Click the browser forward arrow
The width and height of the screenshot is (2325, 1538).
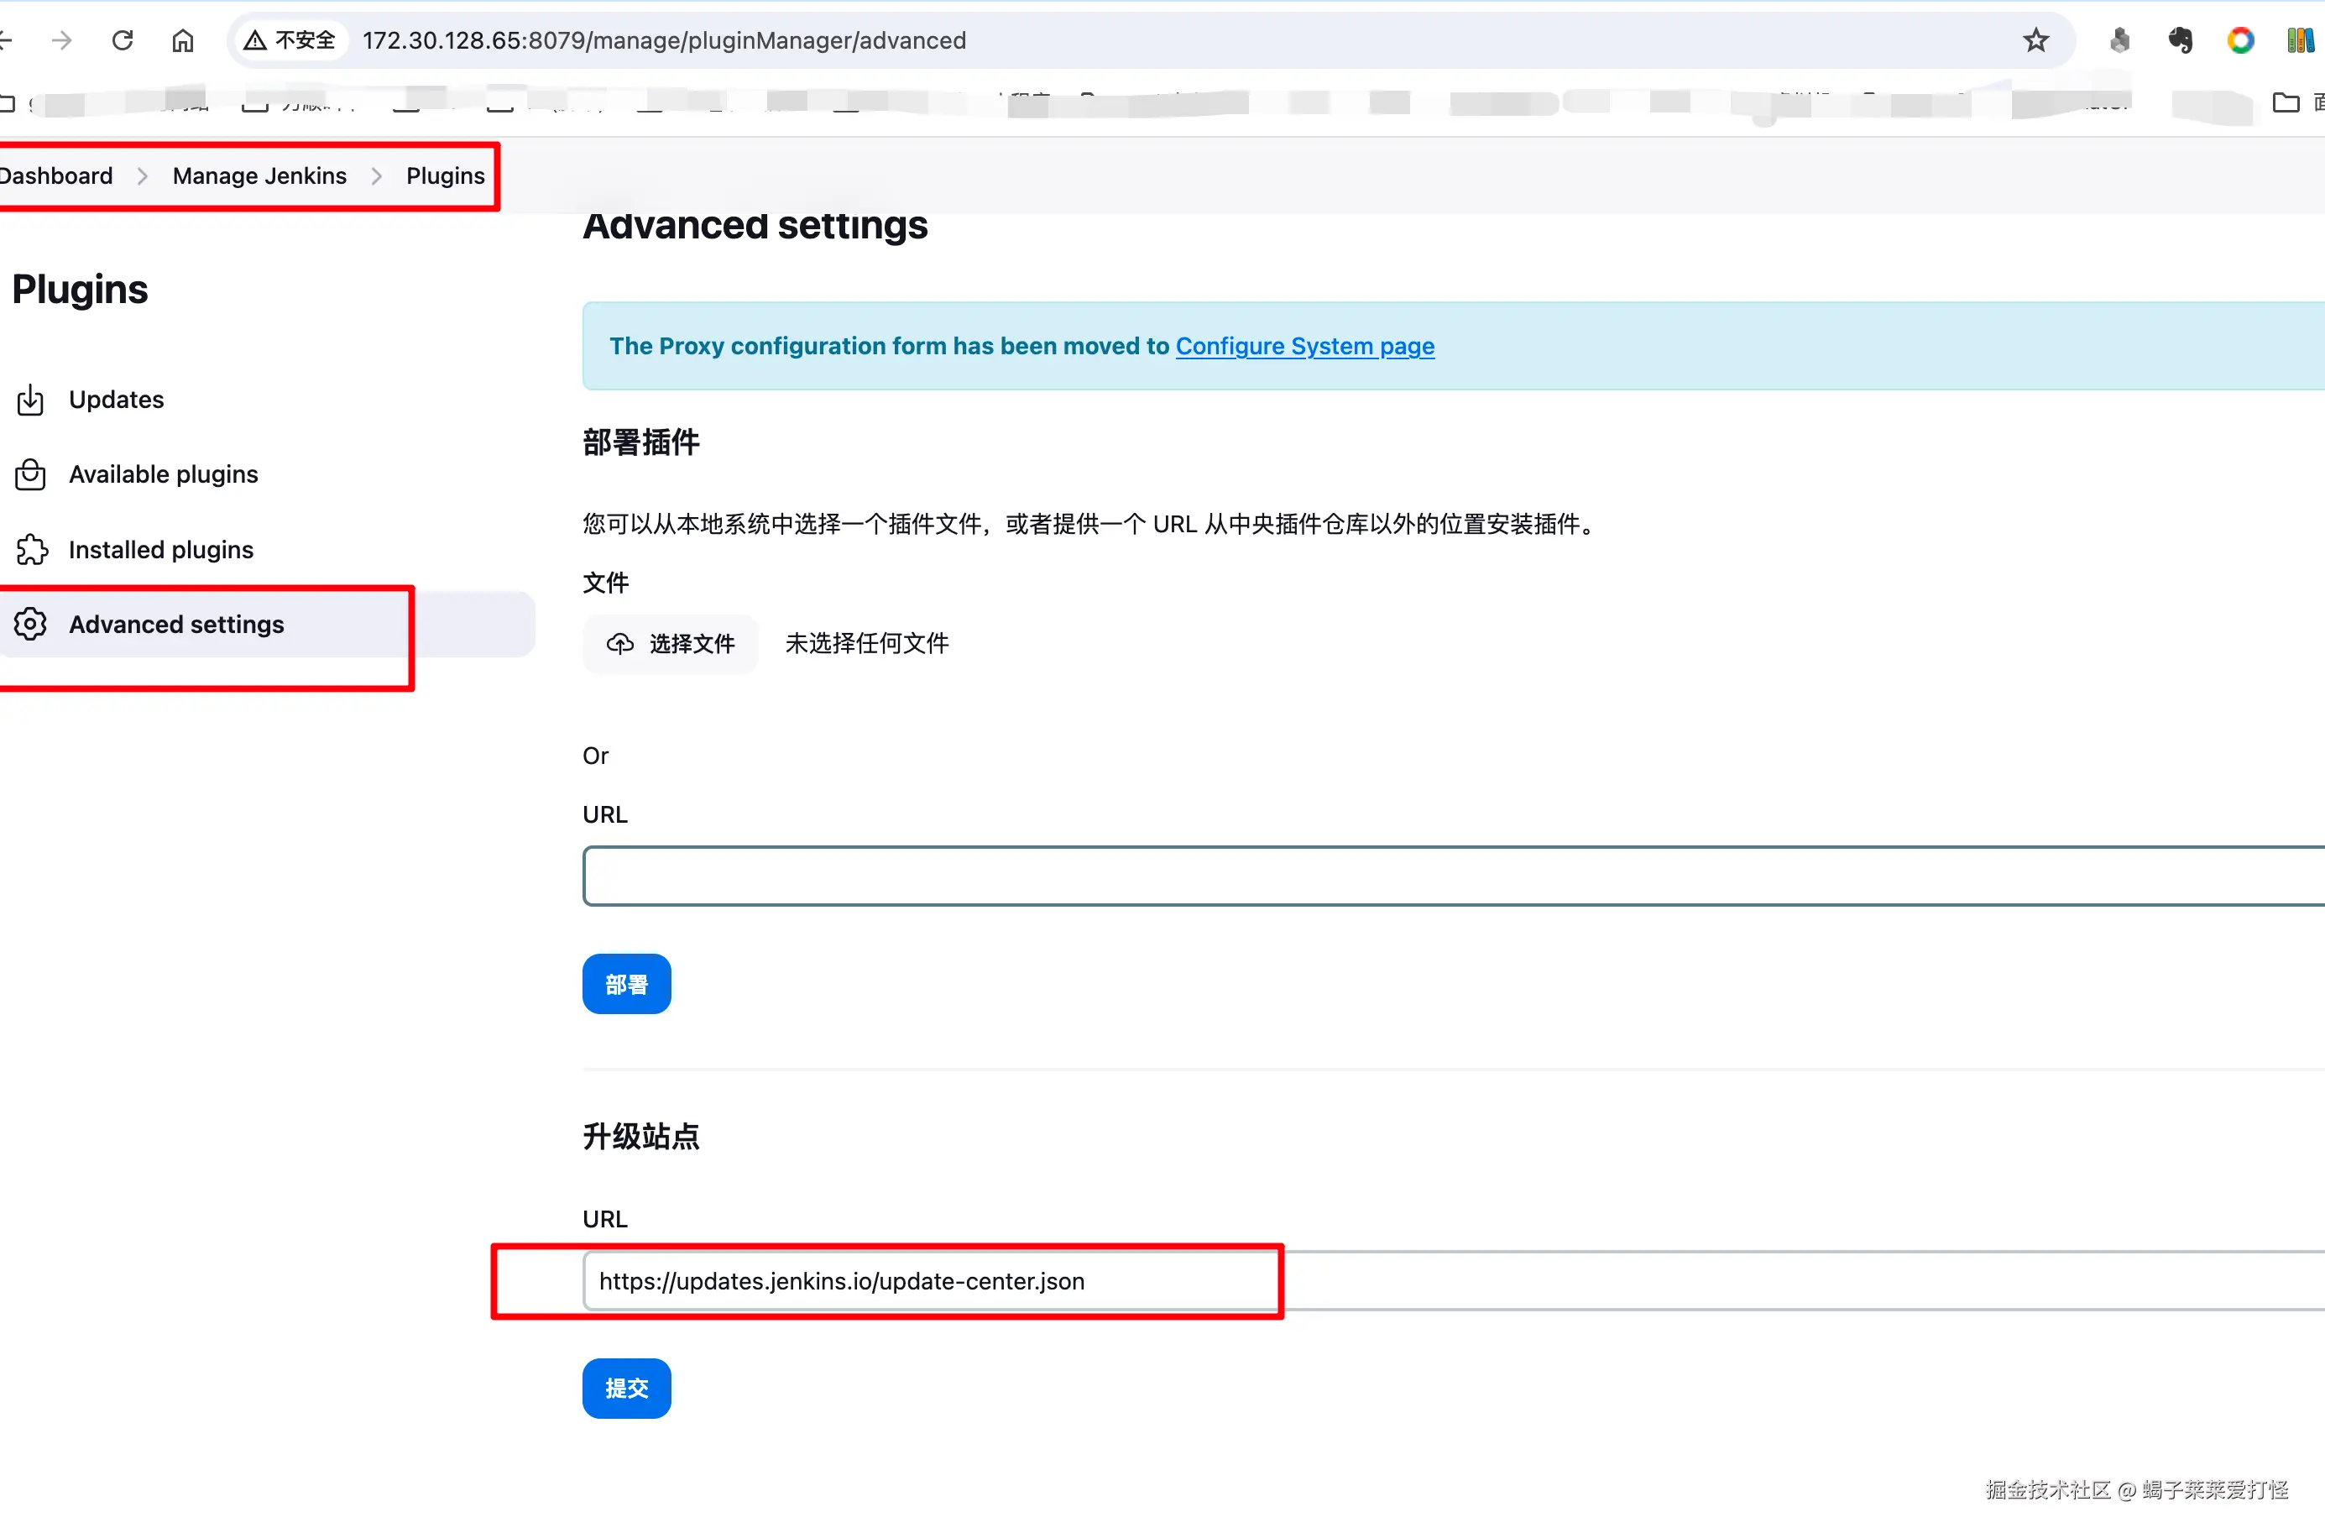pos(62,40)
